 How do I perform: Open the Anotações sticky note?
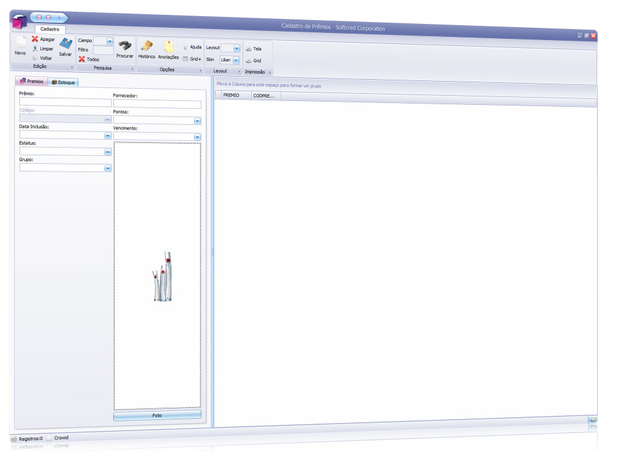[168, 47]
